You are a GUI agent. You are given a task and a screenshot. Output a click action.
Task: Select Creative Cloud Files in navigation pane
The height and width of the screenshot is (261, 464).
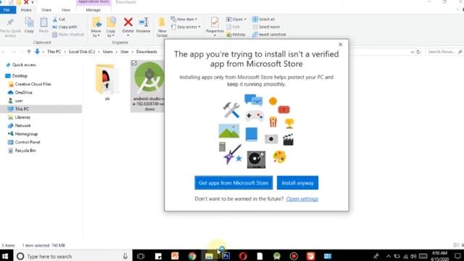(x=33, y=84)
